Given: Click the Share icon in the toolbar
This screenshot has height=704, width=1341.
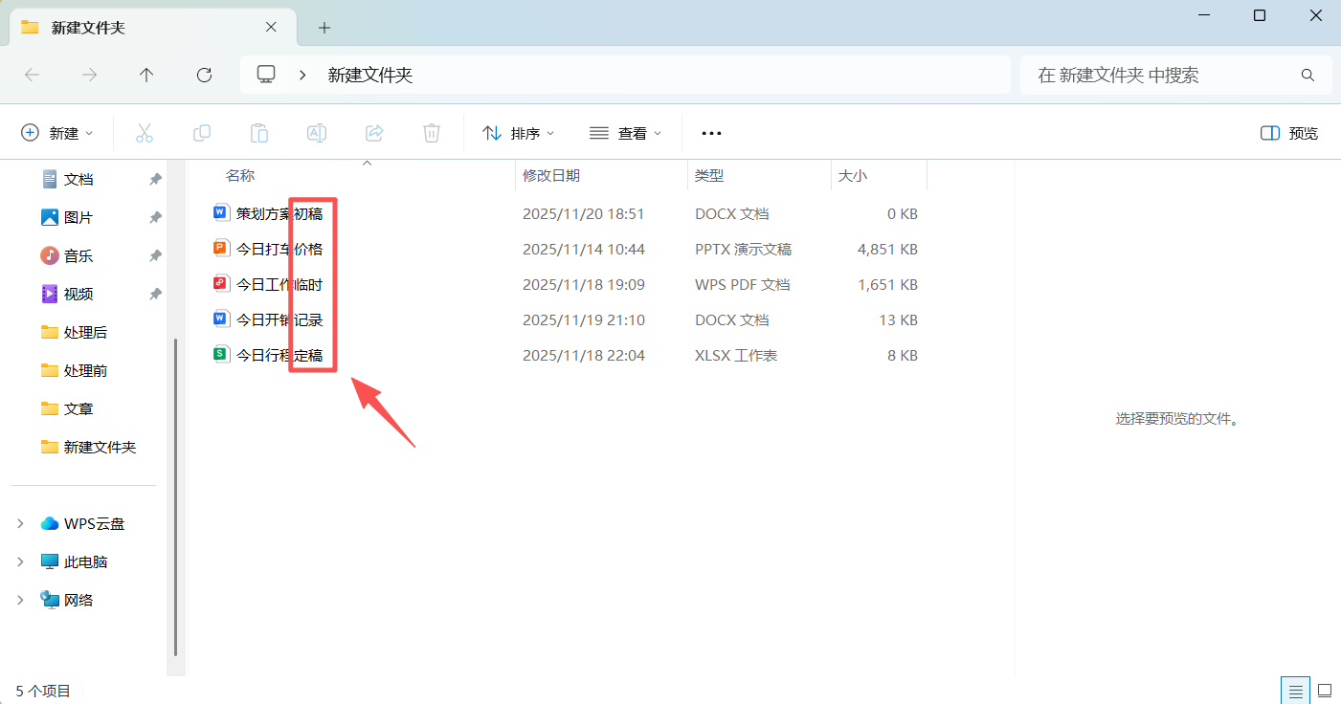Looking at the screenshot, I should point(374,133).
